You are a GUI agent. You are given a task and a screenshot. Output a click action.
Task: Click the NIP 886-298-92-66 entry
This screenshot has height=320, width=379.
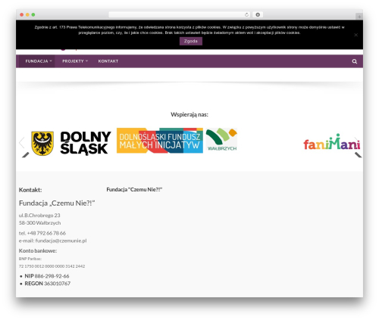pyautogui.click(x=47, y=276)
